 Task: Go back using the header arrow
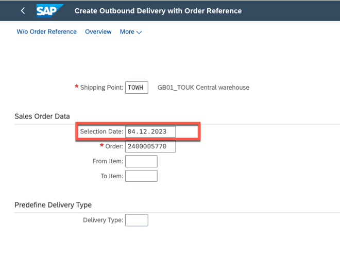tap(23, 10)
